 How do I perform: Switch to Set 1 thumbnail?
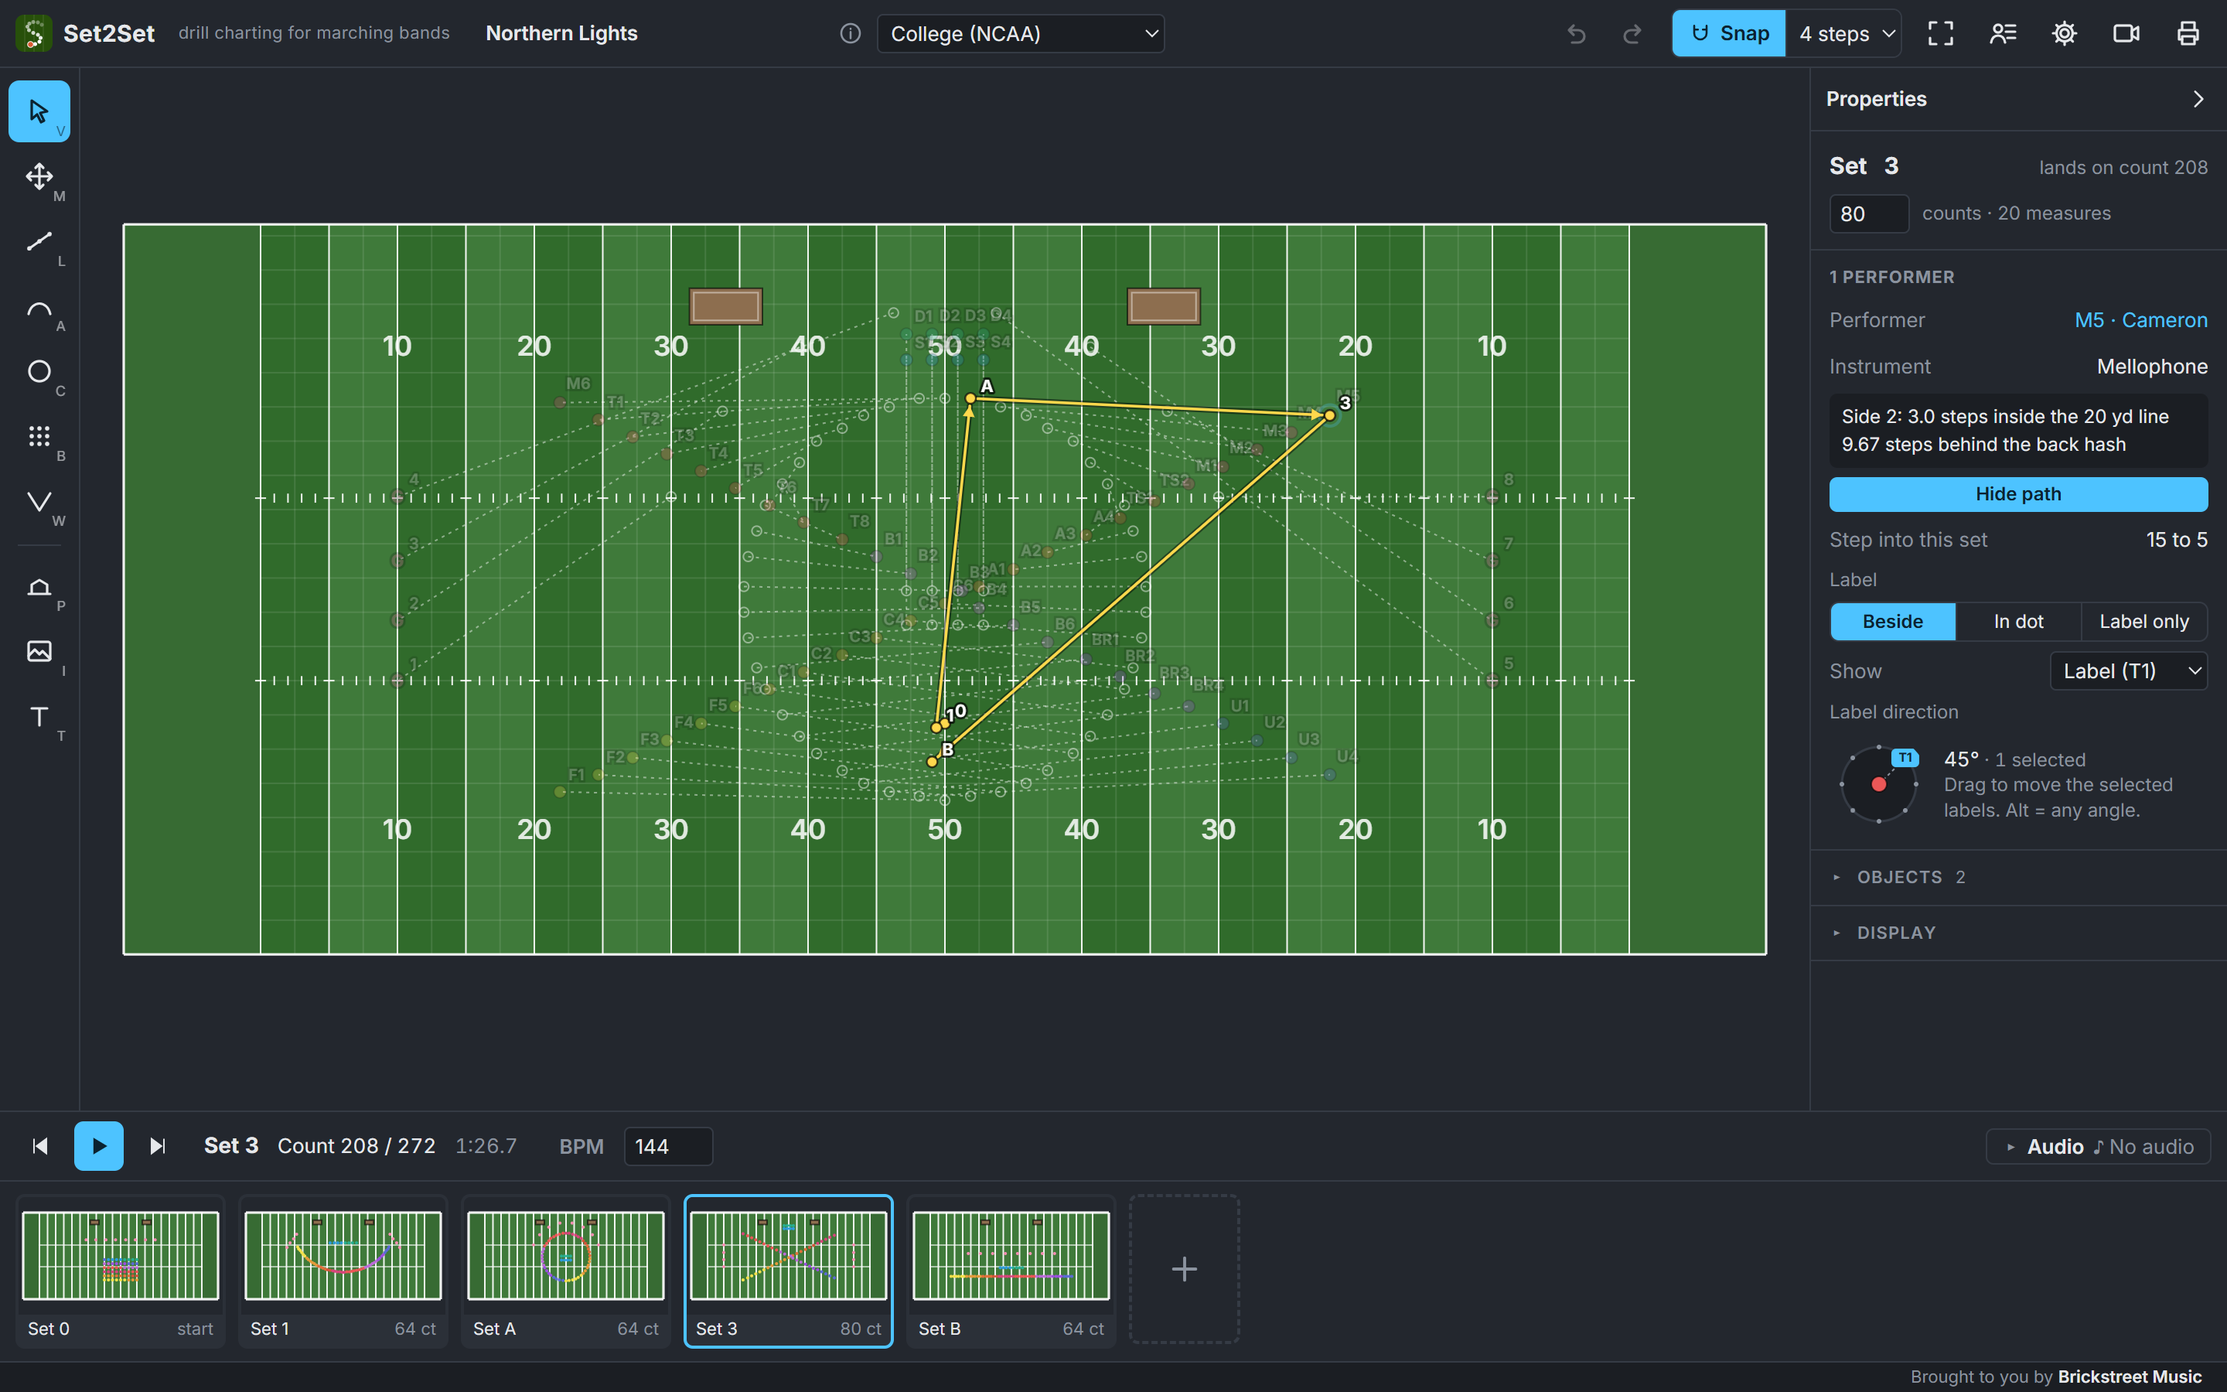(343, 1271)
